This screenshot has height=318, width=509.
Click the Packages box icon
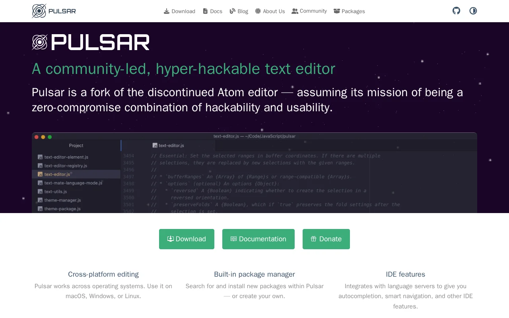[x=337, y=11]
